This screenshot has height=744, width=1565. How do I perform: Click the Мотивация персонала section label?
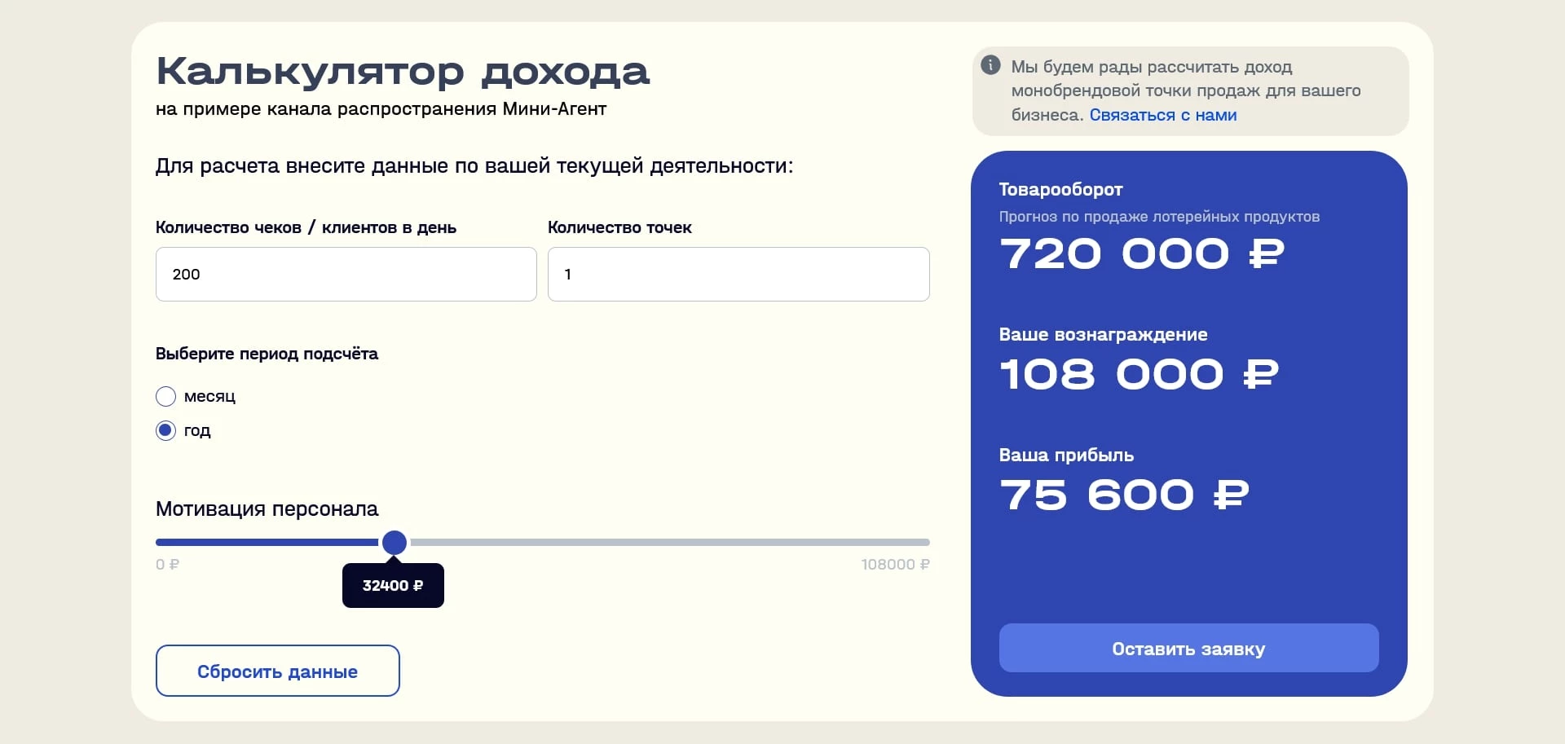coord(267,509)
